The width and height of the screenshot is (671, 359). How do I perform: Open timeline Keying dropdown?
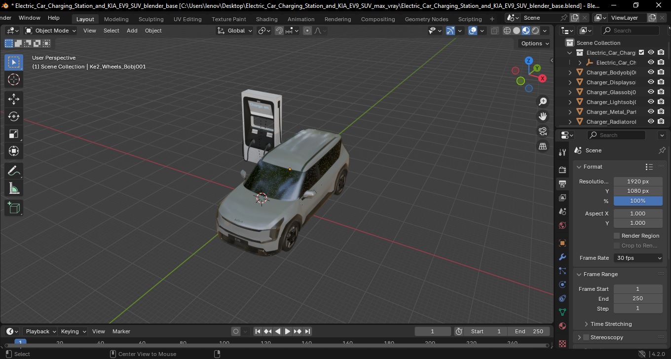(74, 331)
